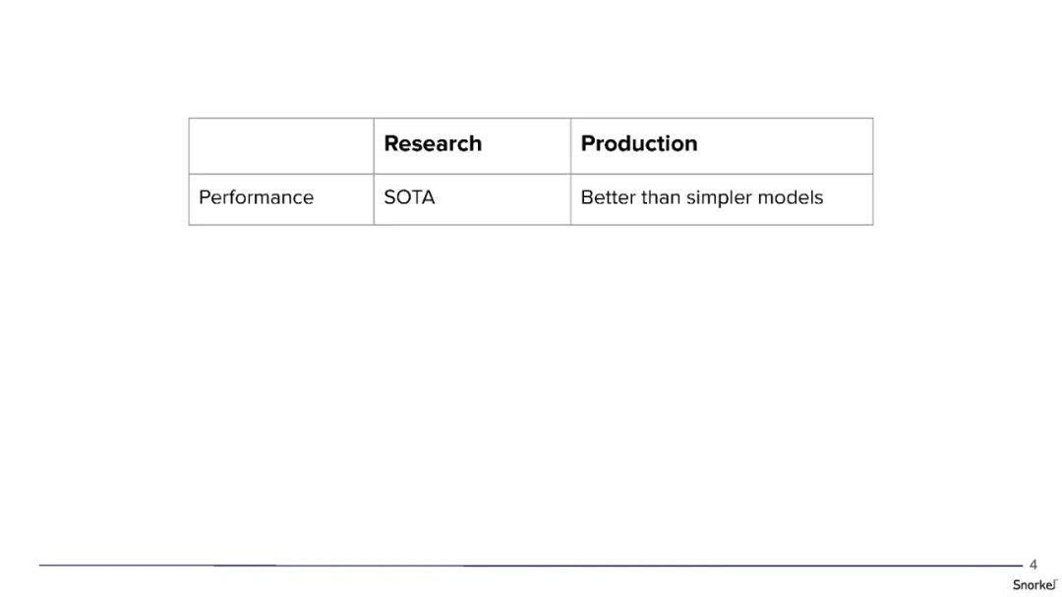Click the letter P in Production header

tap(588, 143)
